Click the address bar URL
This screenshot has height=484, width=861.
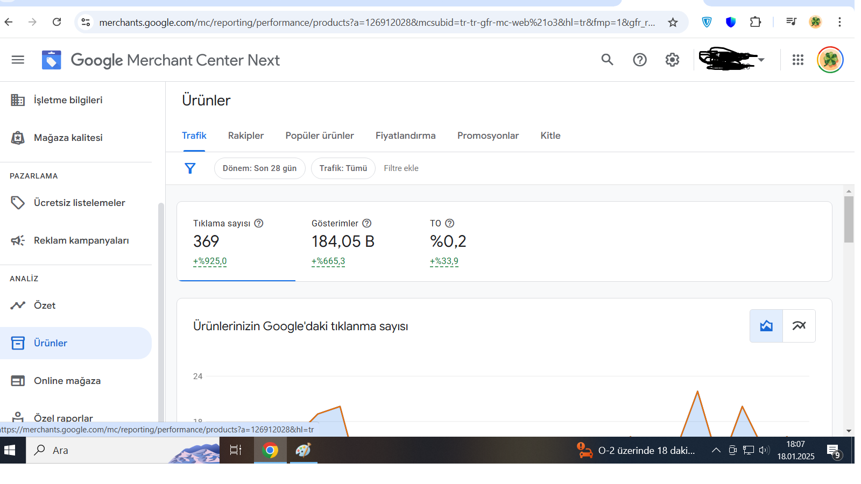[377, 22]
